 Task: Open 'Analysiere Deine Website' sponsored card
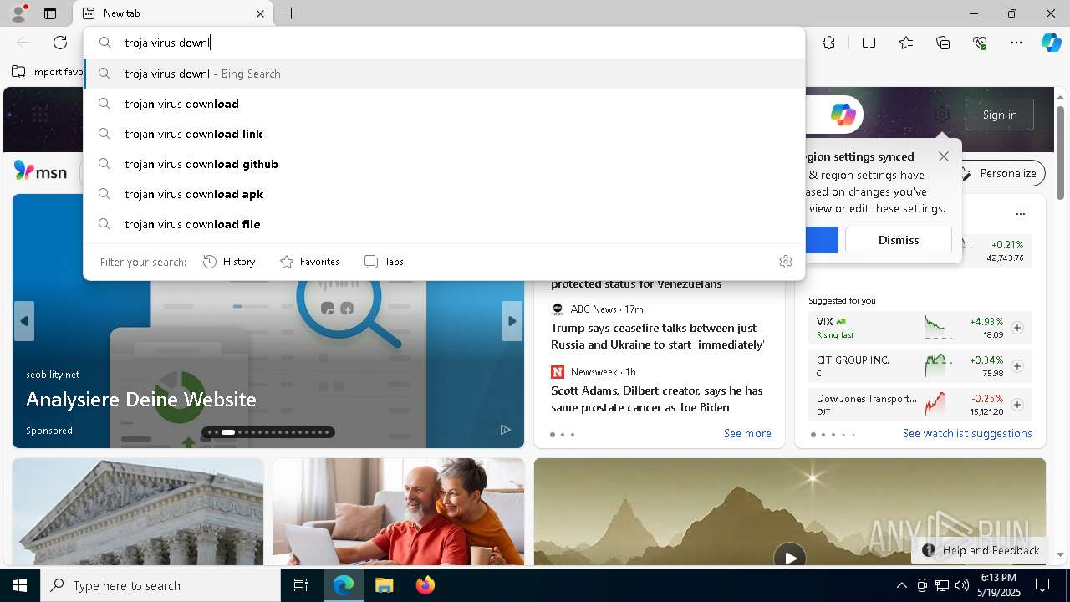pyautogui.click(x=141, y=399)
